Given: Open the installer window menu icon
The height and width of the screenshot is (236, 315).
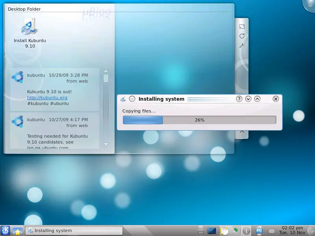Looking at the screenshot, I should pos(123,99).
